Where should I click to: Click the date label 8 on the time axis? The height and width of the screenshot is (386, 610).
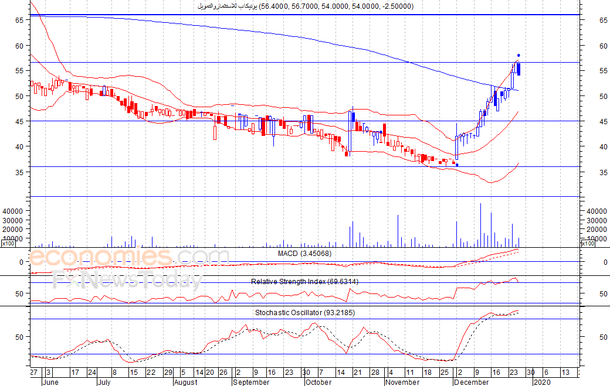pos(114,373)
